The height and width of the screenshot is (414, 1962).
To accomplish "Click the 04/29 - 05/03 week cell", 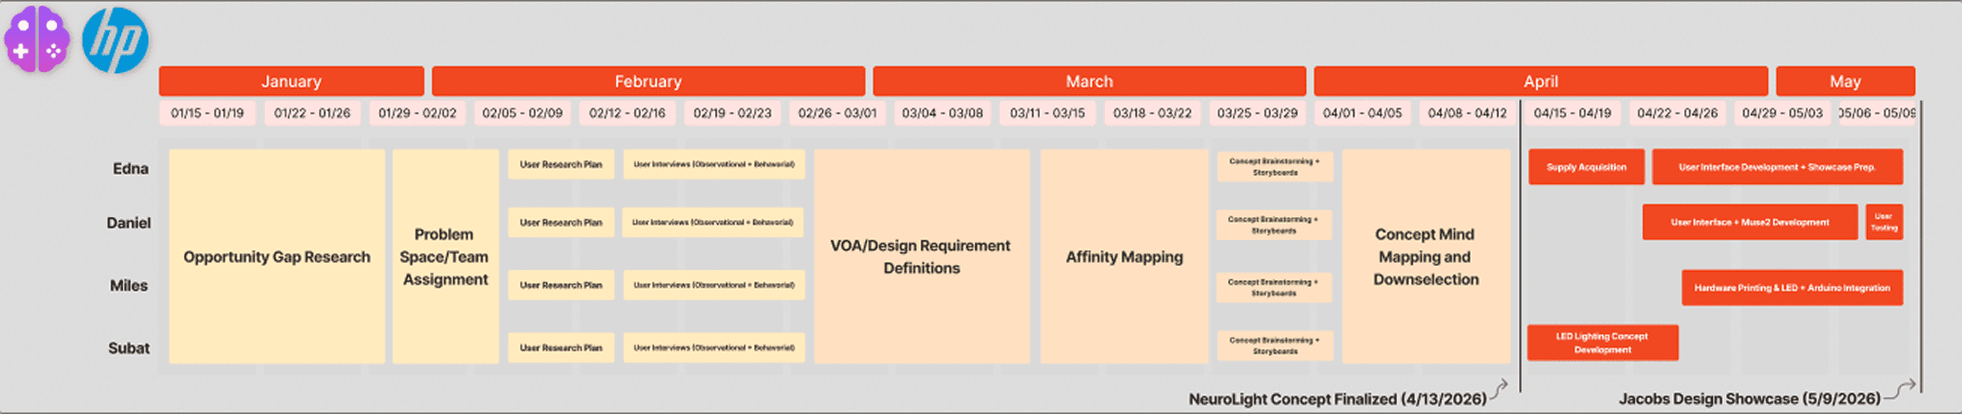I will pyautogui.click(x=1782, y=113).
